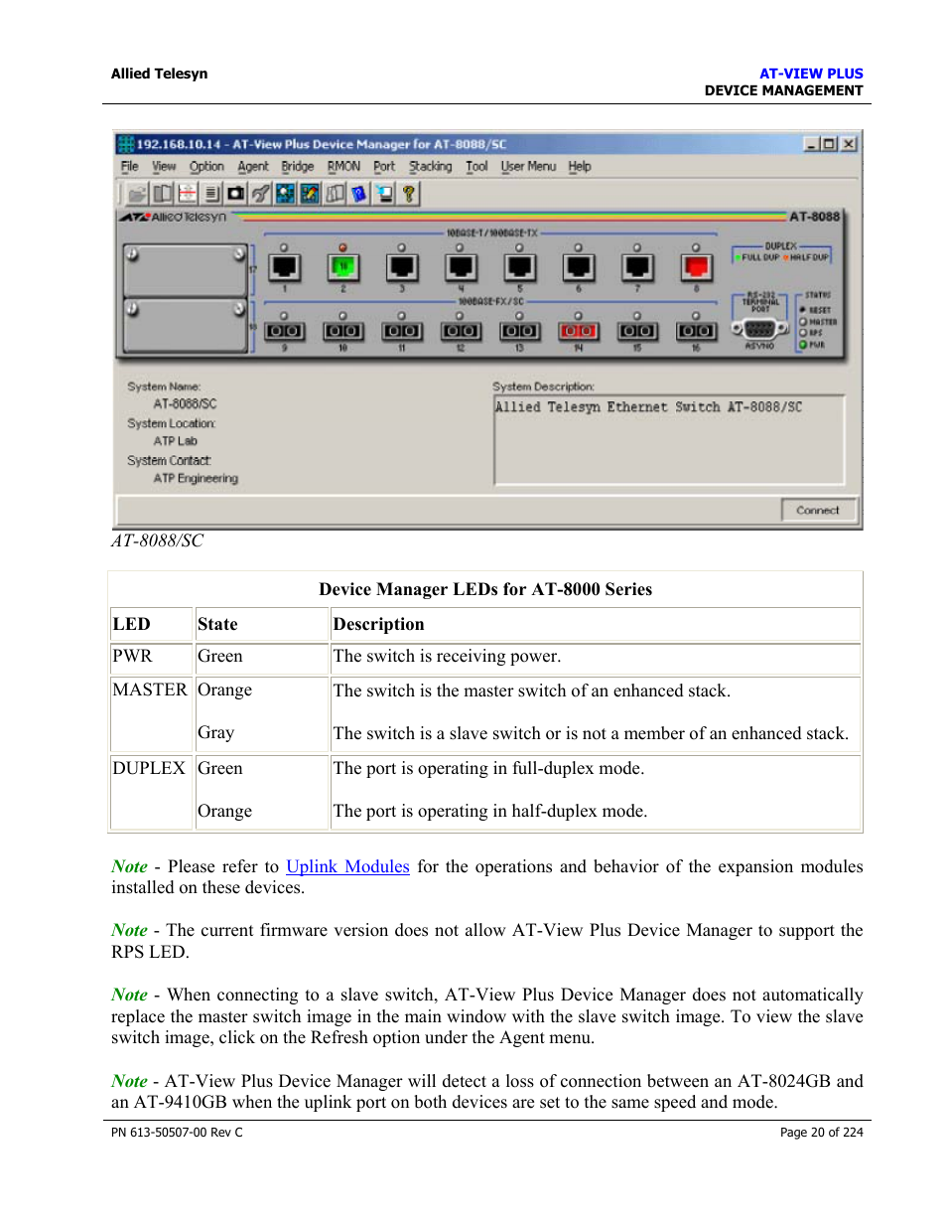Click the two-pane book toolbar icon
This screenshot has height=1227, width=947.
coord(162,193)
